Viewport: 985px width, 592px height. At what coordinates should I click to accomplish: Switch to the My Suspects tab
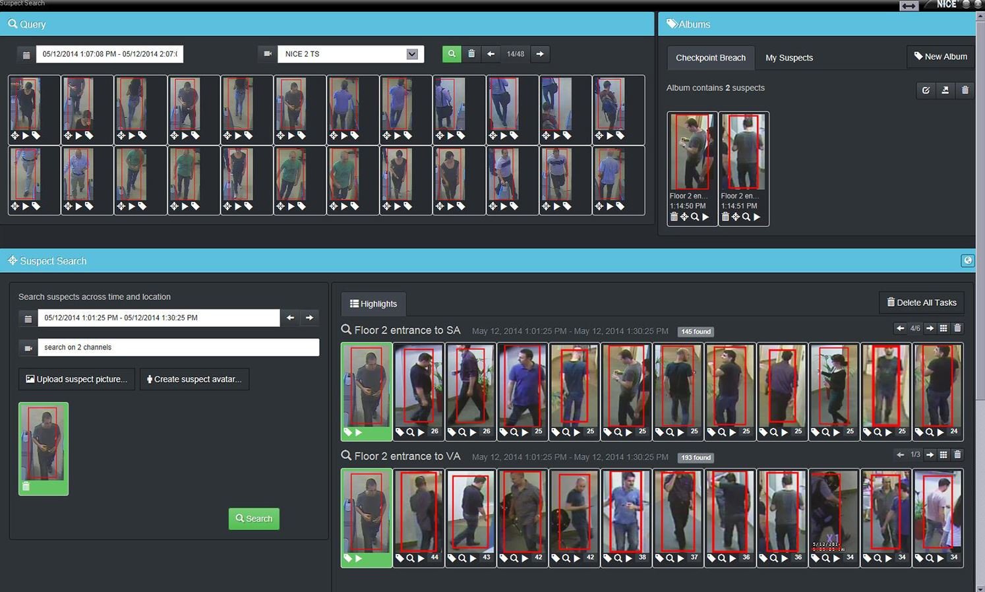point(789,58)
